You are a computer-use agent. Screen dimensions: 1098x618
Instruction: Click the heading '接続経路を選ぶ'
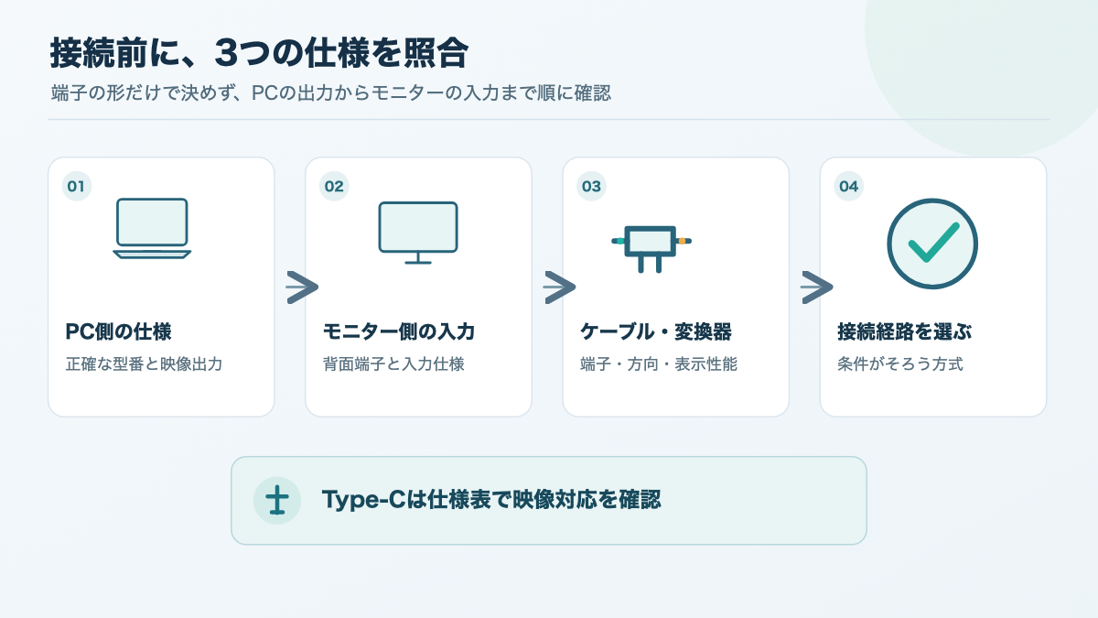904,331
